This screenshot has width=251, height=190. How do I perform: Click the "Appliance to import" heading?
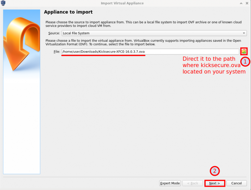point(68,12)
